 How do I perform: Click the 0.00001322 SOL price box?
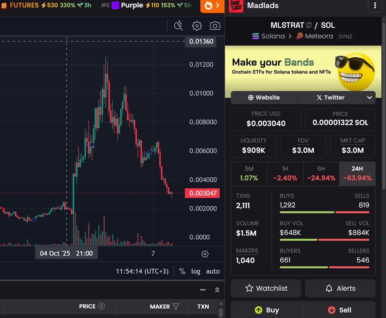340,119
